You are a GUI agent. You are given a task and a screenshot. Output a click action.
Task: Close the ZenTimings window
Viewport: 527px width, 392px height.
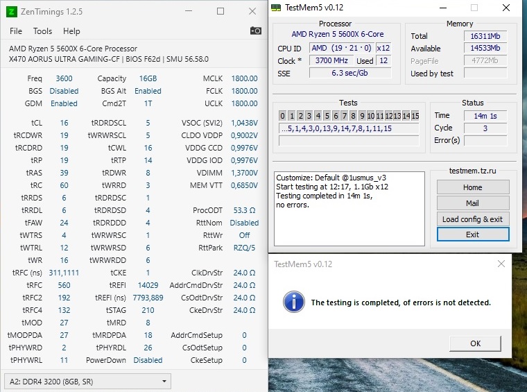(x=252, y=11)
